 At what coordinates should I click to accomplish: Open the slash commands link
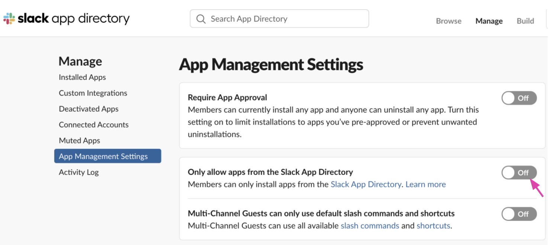pyautogui.click(x=370, y=226)
